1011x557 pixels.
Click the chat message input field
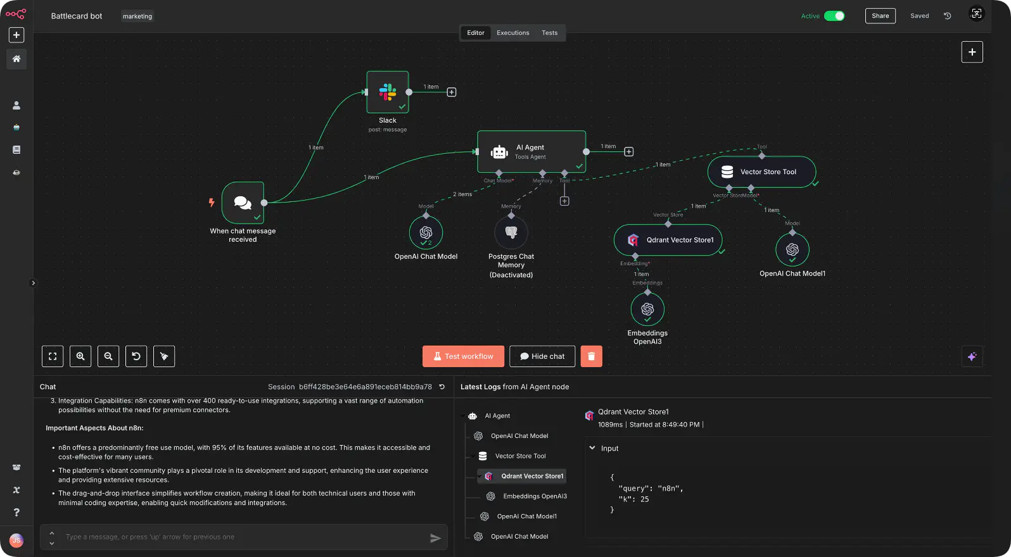(x=245, y=537)
